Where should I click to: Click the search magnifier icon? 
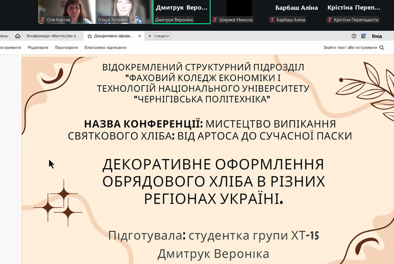tap(381, 47)
